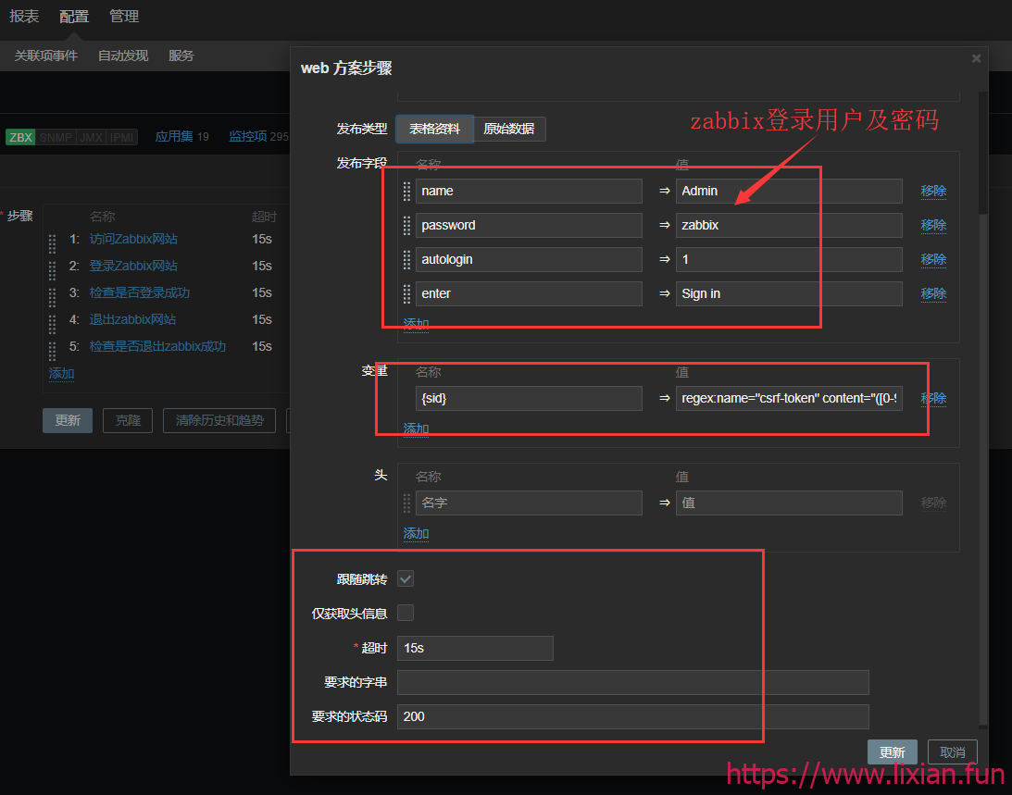Viewport: 1012px width, 795px height.
Task: Edit the 超时 15s field
Action: (x=475, y=648)
